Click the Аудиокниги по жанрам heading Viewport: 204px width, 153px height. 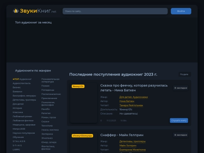pyautogui.click(x=33, y=71)
